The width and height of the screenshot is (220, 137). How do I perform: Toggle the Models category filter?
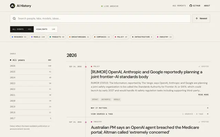click(x=38, y=37)
